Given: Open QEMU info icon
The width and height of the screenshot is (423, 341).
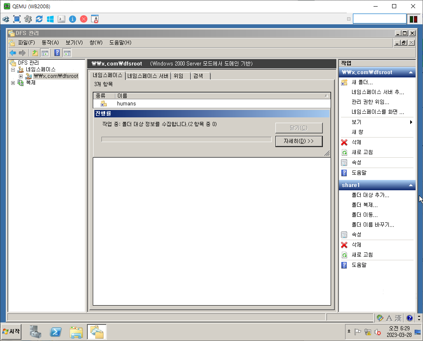Looking at the screenshot, I should [x=73, y=19].
